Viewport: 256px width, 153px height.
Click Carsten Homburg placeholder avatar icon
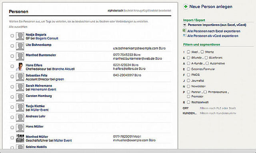20,97
